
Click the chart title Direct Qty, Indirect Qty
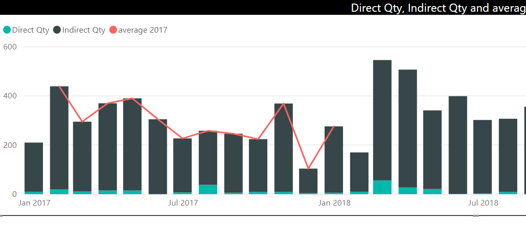pos(439,8)
